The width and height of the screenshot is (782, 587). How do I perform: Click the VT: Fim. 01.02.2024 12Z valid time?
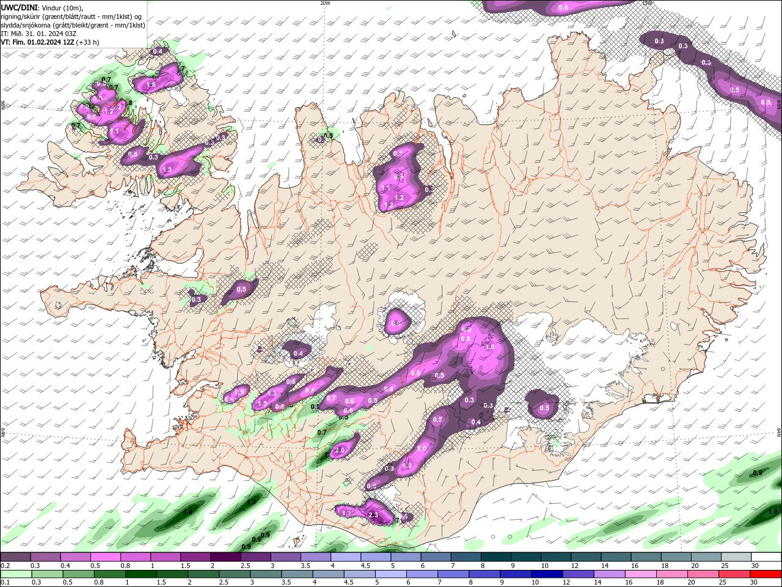pyautogui.click(x=37, y=42)
